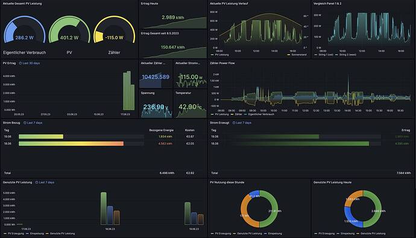Click the €0.87 cost cell

(x=191, y=137)
